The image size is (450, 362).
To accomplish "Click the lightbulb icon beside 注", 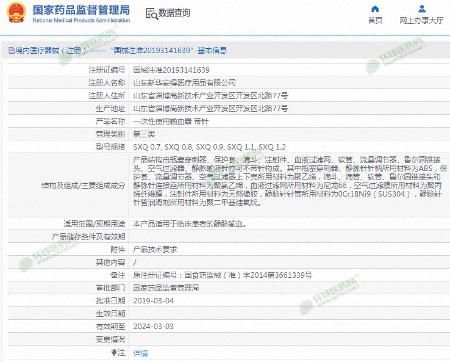I will pyautogui.click(x=113, y=353).
